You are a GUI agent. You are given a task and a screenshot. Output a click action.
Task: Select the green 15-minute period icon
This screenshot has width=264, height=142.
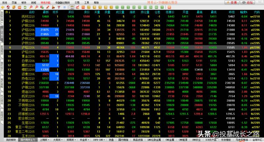[x=134, y=7]
